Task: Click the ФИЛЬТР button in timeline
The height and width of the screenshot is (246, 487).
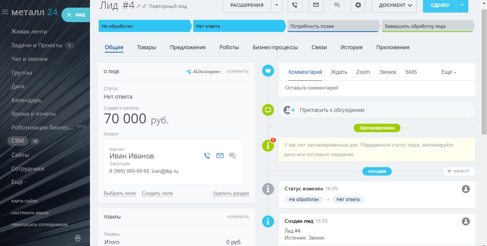Action: click(459, 171)
